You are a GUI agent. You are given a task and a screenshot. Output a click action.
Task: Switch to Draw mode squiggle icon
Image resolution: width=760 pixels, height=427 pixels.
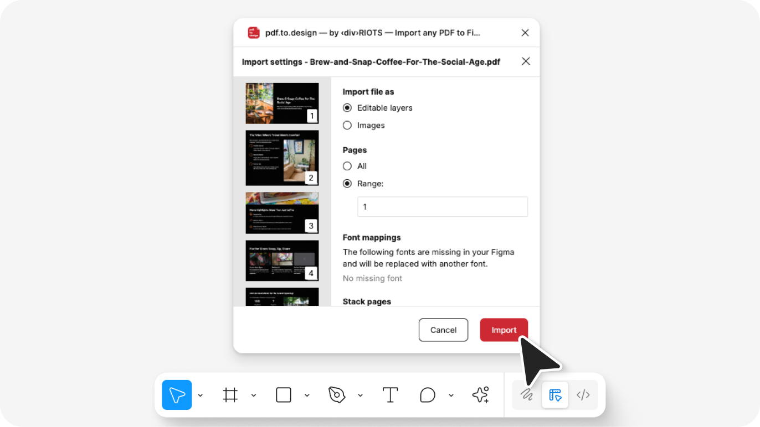pos(526,395)
